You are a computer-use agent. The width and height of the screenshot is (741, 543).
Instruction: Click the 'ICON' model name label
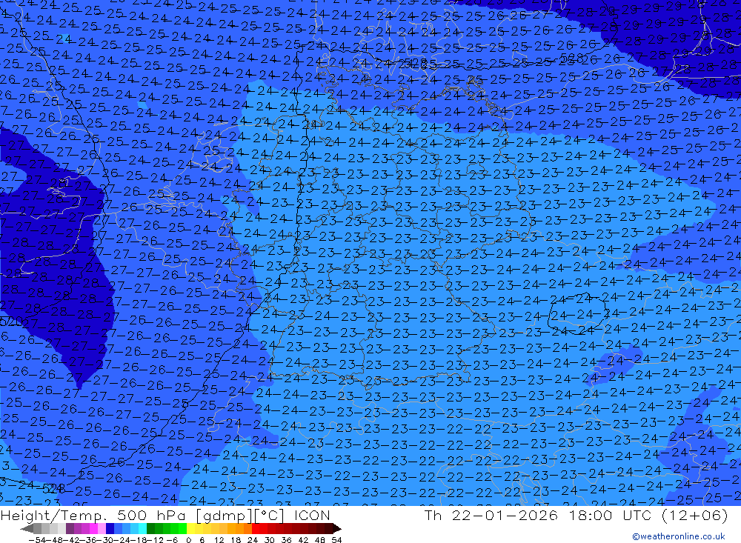pos(312,515)
